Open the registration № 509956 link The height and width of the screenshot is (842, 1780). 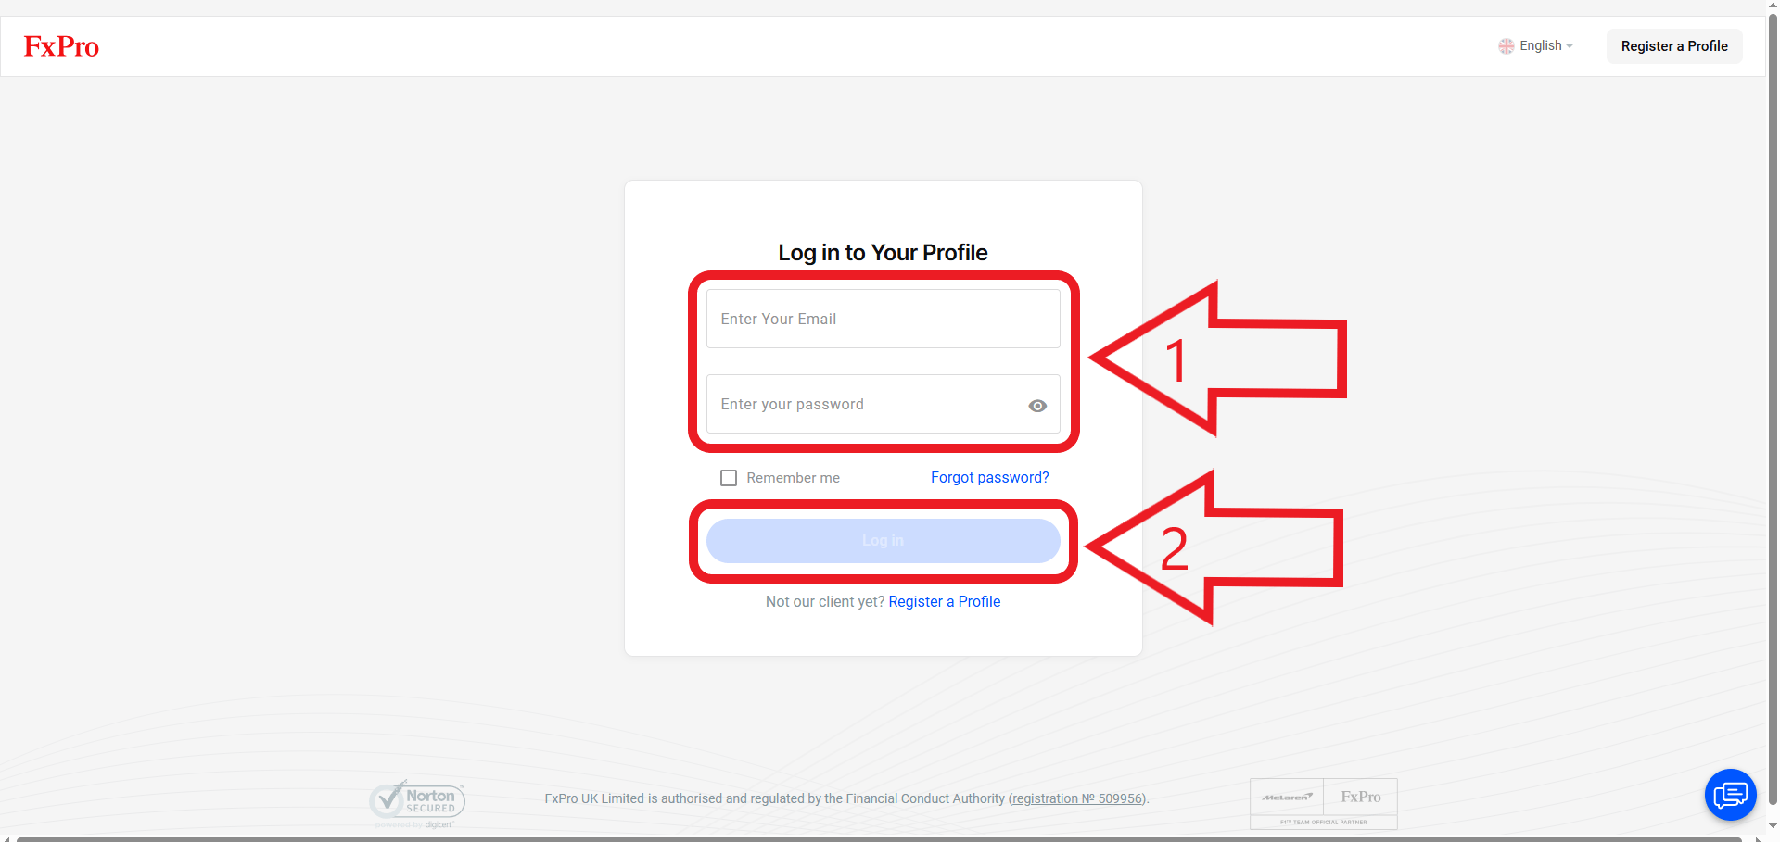1077,798
